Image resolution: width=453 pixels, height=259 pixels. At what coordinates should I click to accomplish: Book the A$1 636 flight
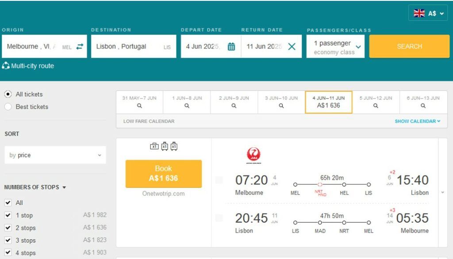163,173
